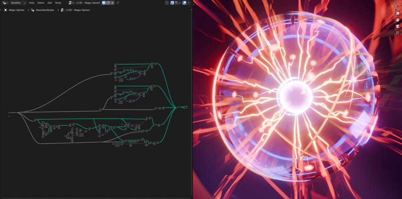Expand the overlays options arrow
The image size is (402, 199).
point(189,3)
